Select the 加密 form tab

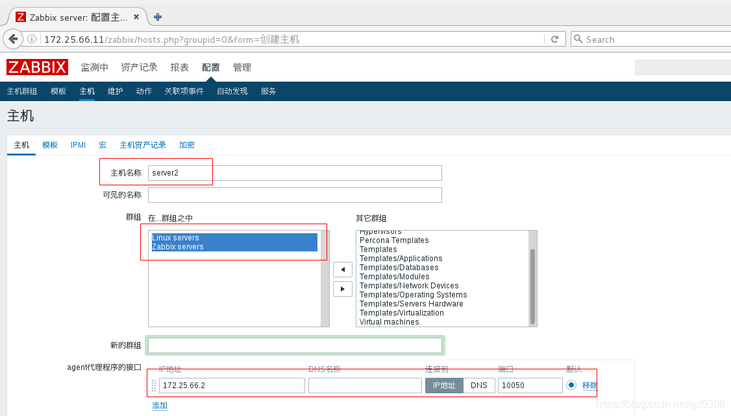186,145
